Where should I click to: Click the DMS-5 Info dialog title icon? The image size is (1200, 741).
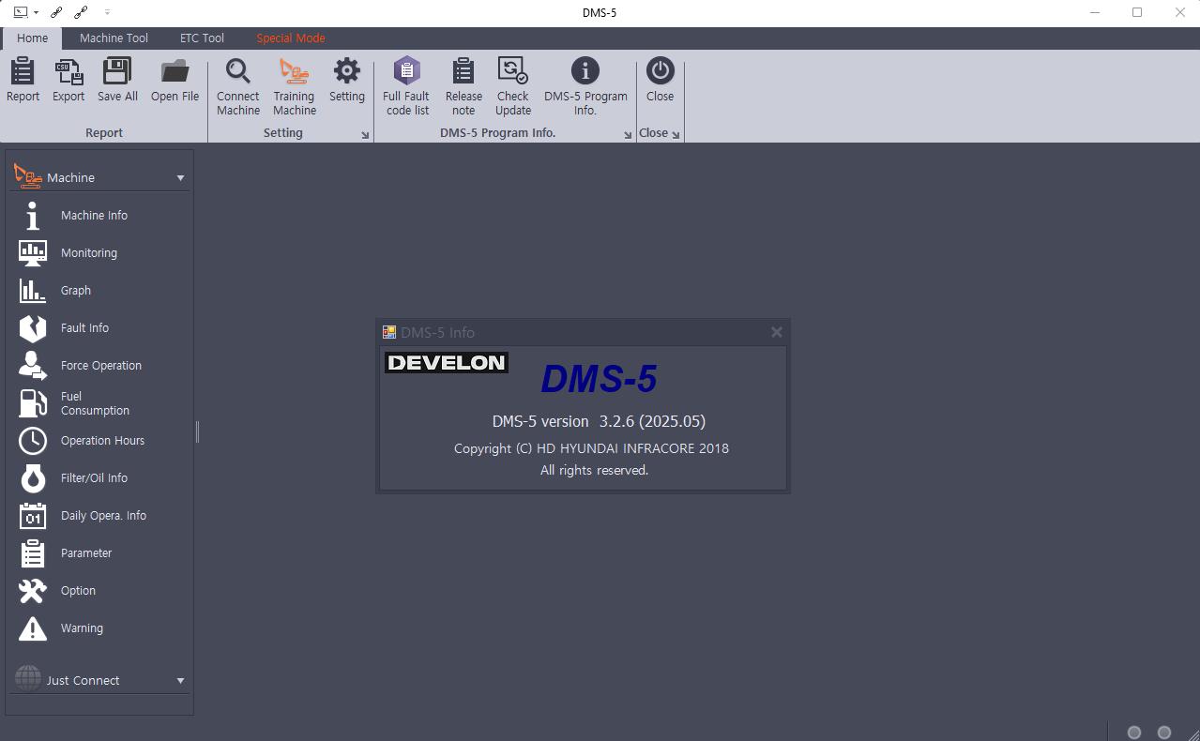[389, 332]
